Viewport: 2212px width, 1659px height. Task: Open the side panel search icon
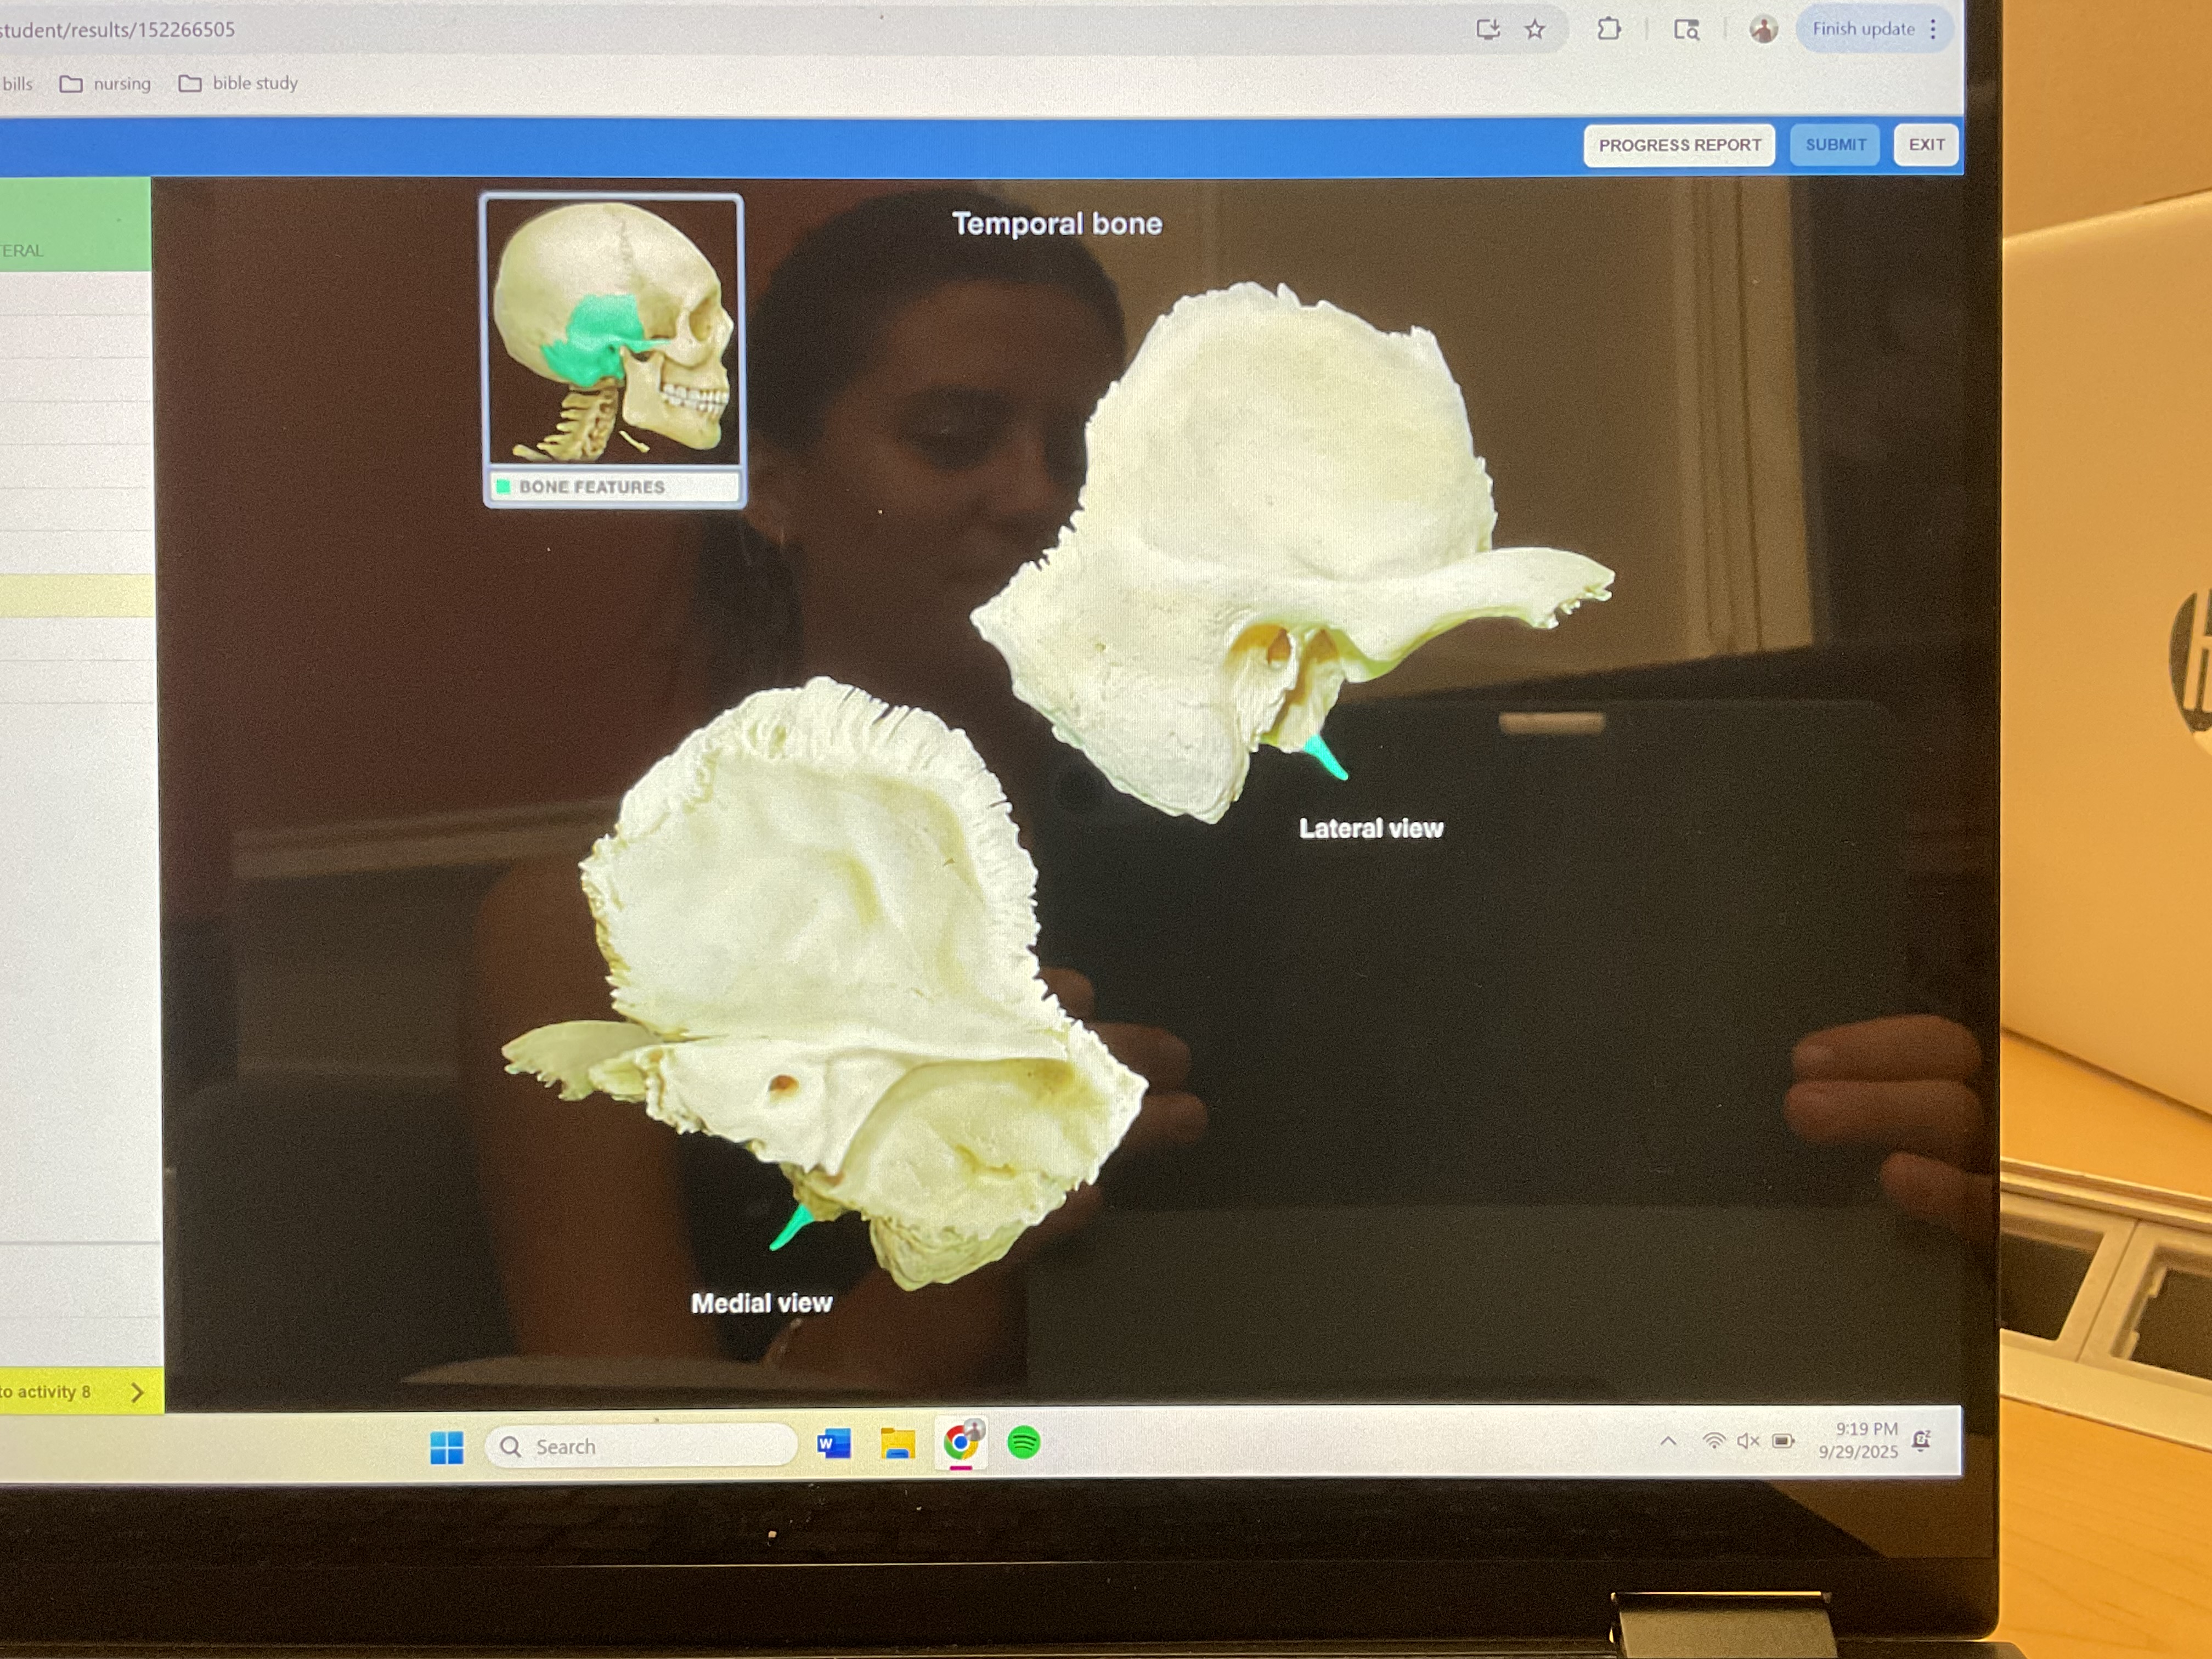pyautogui.click(x=1687, y=30)
